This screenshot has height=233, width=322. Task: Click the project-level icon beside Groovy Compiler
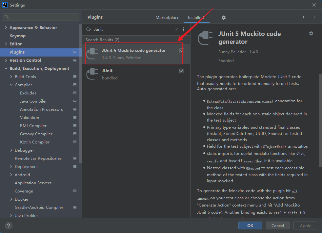[75, 134]
